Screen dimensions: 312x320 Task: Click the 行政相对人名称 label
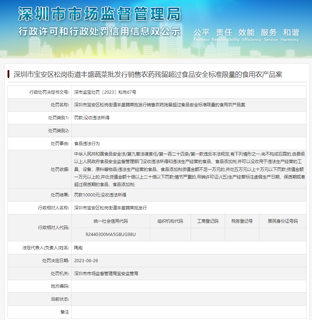click(x=53, y=208)
